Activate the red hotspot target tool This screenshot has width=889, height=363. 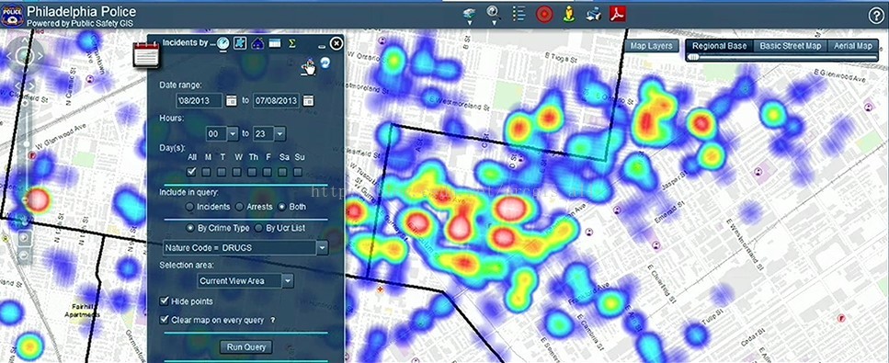coord(544,14)
